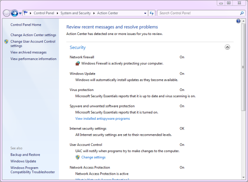Select System and Security breadcrumb
This screenshot has height=182, width=248.
point(76,13)
